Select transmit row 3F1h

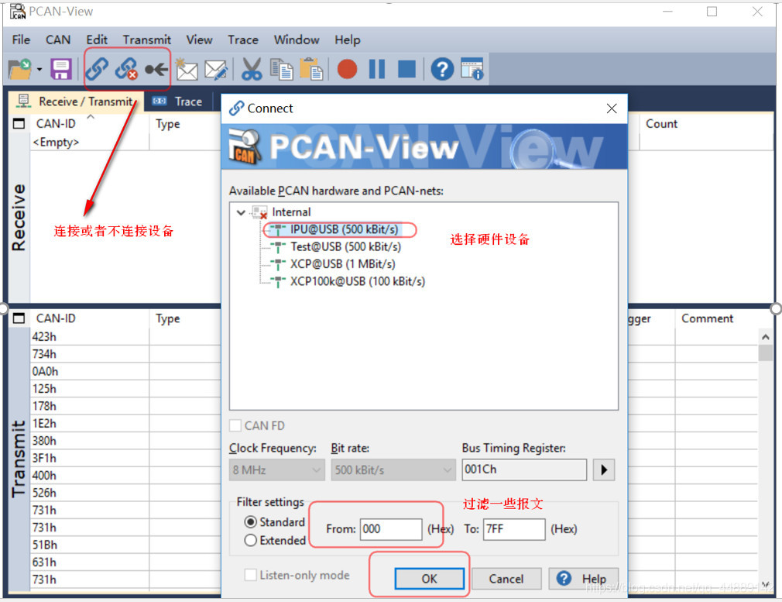click(x=44, y=458)
